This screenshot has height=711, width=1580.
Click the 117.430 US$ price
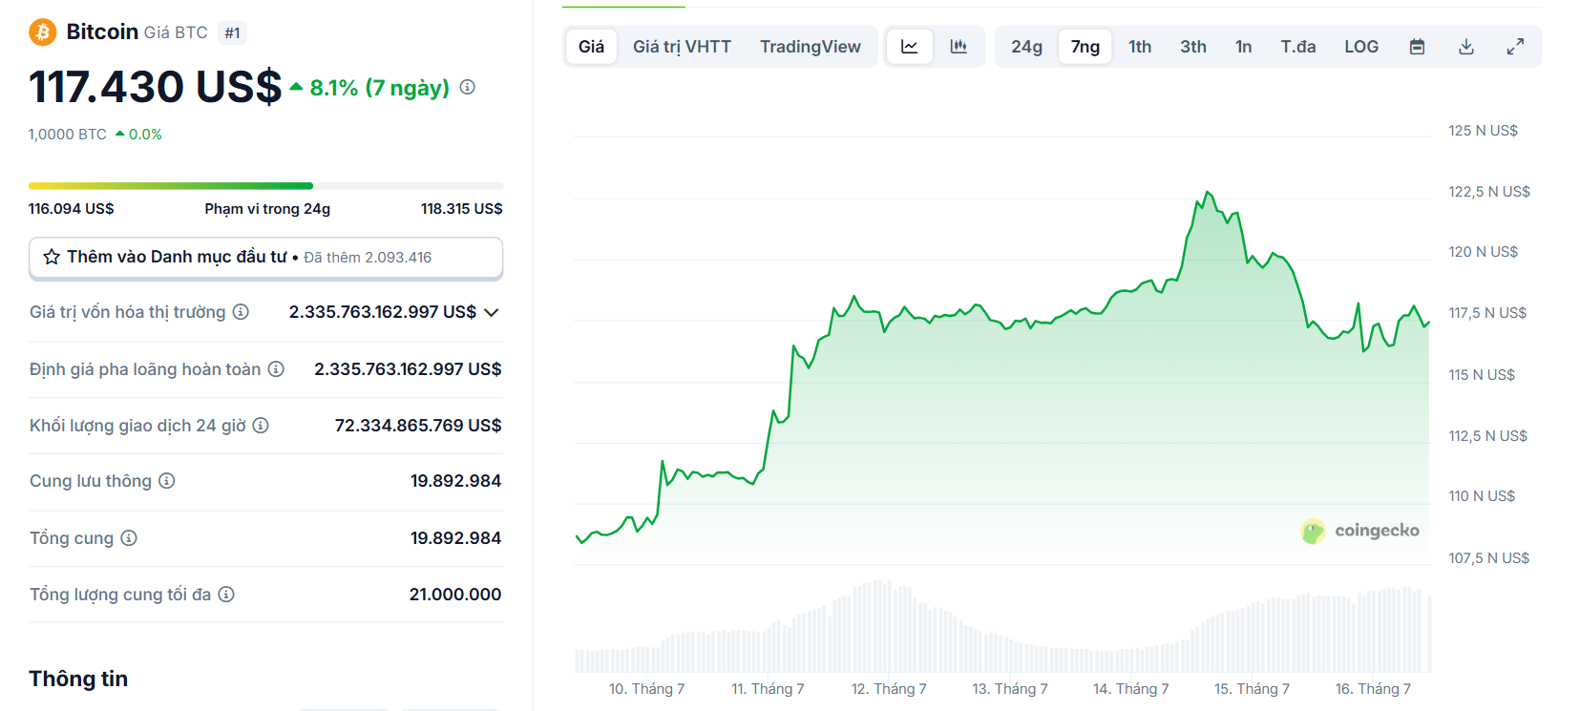[x=156, y=87]
